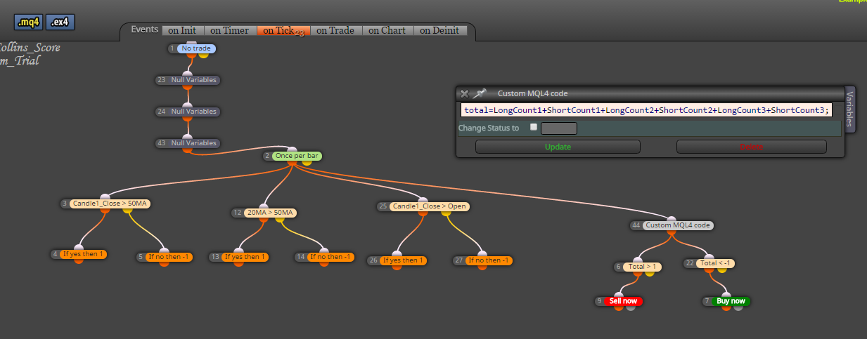
Task: Select the 20MA > 50MA block
Action: pyautogui.click(x=271, y=213)
